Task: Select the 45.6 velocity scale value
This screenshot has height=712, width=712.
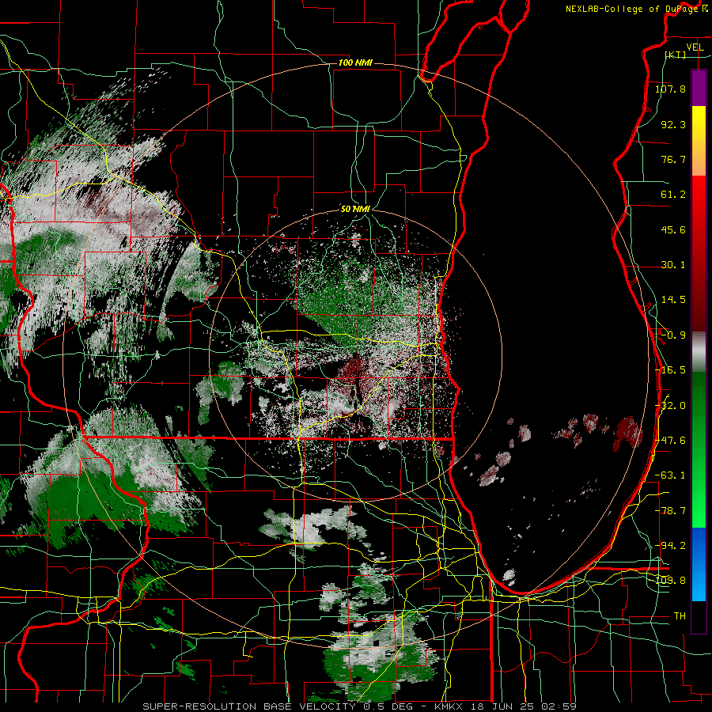Action: (x=673, y=229)
